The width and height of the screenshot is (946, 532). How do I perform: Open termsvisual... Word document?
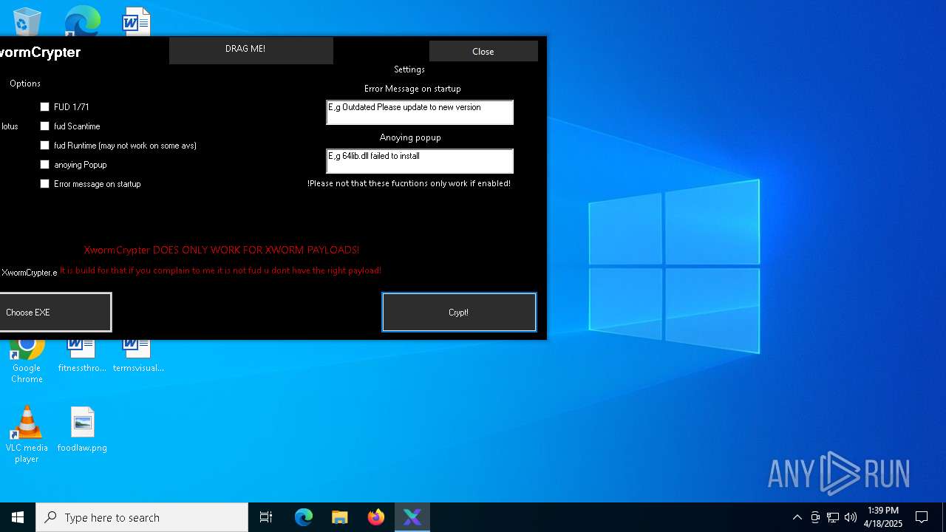[138, 356]
